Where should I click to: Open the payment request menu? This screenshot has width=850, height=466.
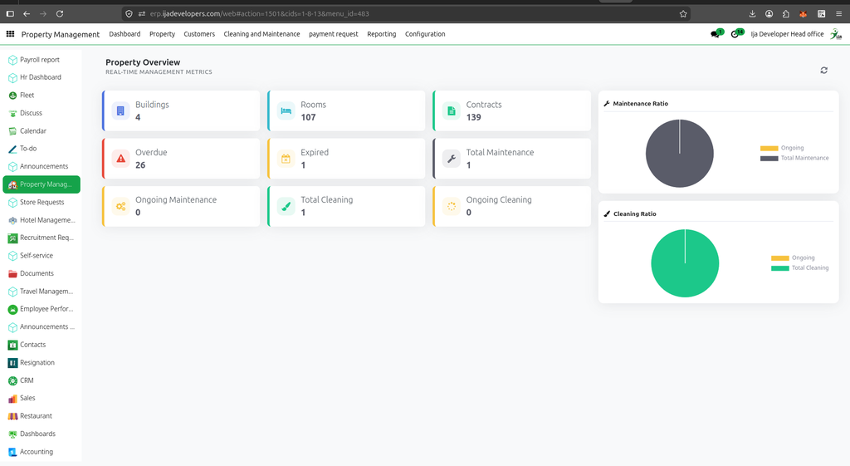(x=334, y=33)
